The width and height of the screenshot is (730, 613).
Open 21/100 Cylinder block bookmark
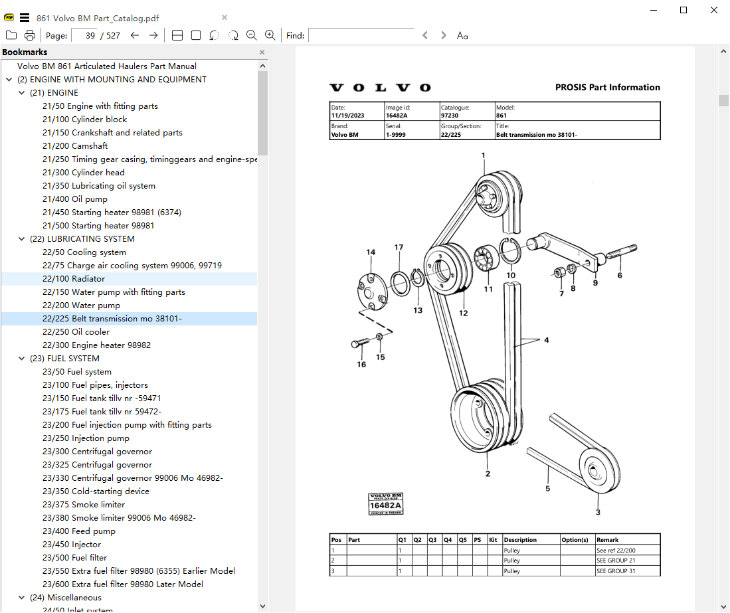(85, 119)
